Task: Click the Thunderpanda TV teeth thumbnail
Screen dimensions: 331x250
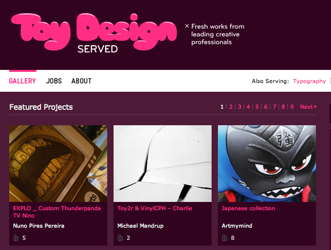Action: [x=58, y=164]
